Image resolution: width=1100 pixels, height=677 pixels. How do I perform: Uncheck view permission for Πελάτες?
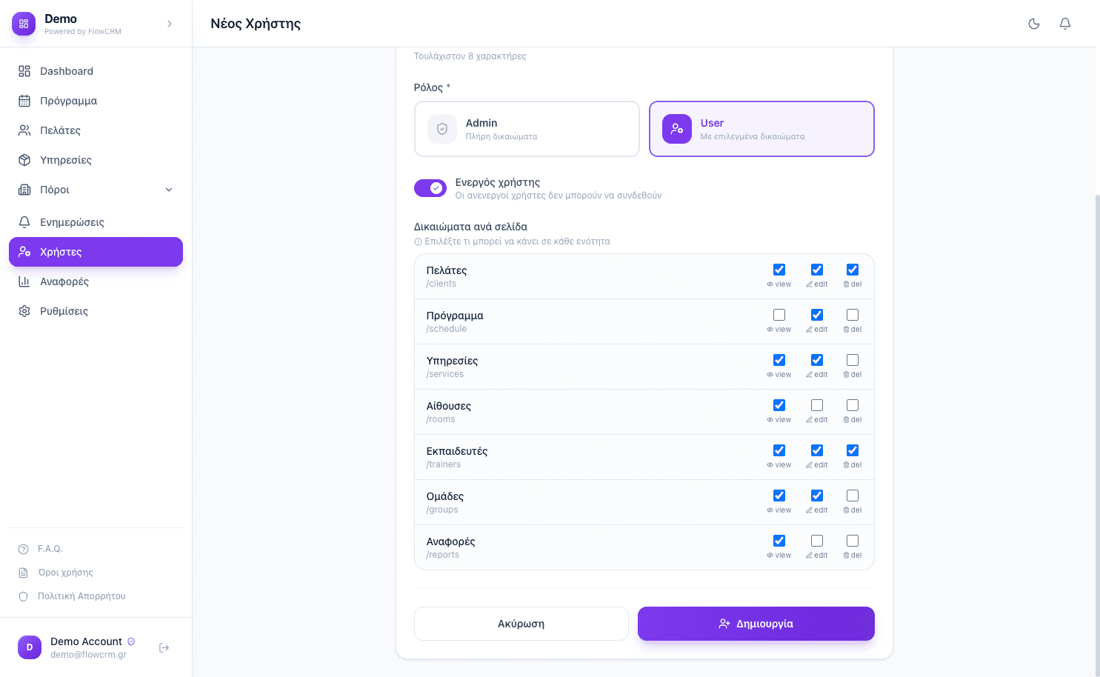[x=779, y=270]
